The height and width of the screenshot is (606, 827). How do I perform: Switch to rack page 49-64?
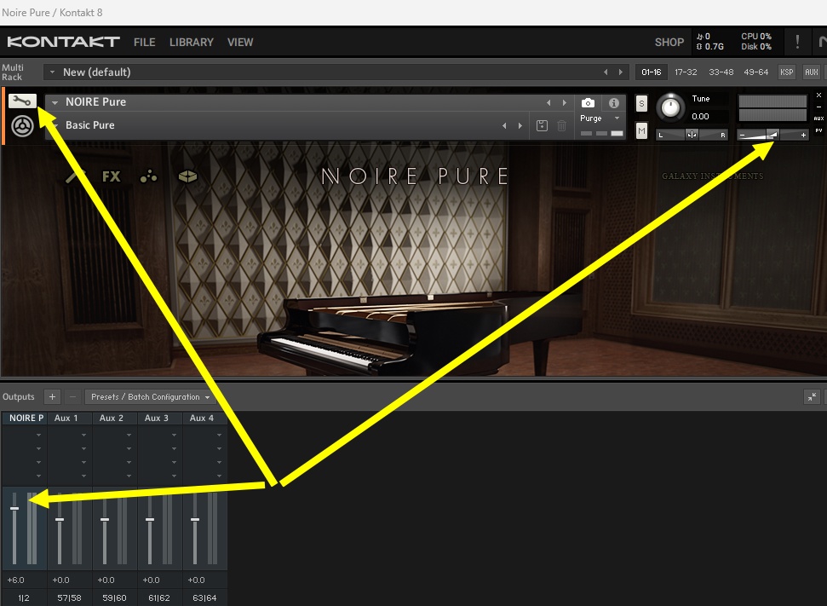pyautogui.click(x=755, y=72)
